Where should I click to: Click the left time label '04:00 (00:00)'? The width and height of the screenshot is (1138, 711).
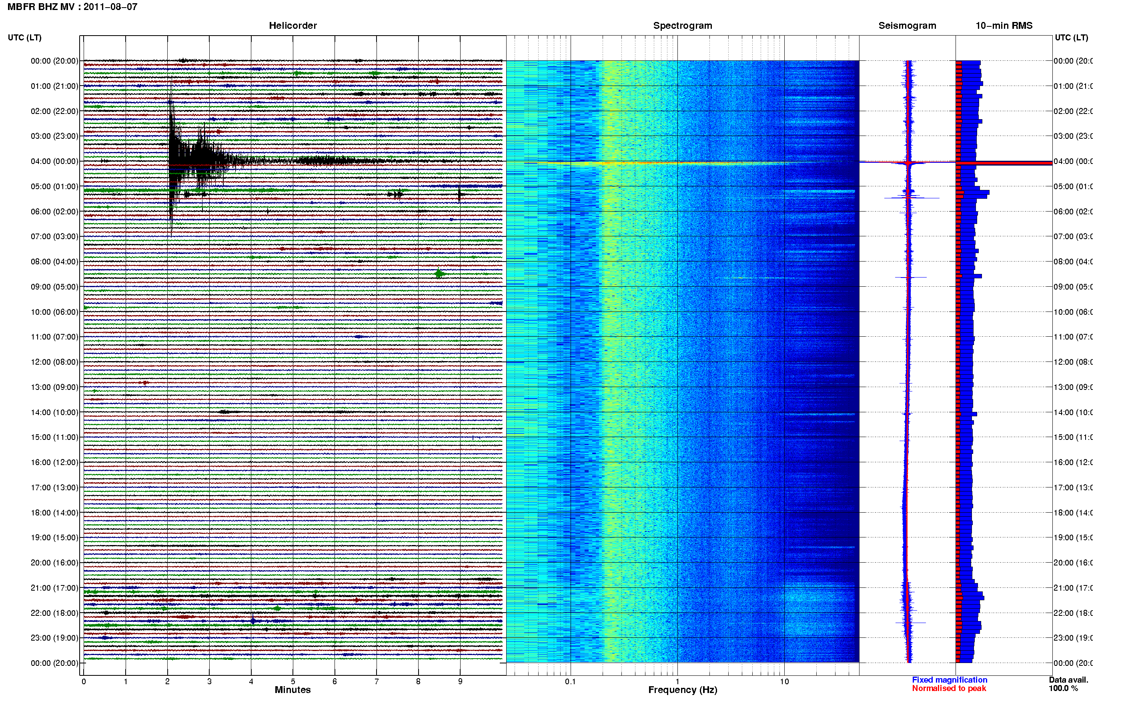click(x=54, y=161)
